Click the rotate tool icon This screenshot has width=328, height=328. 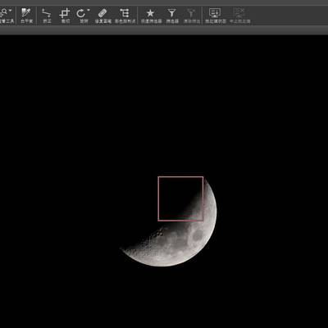coord(81,13)
